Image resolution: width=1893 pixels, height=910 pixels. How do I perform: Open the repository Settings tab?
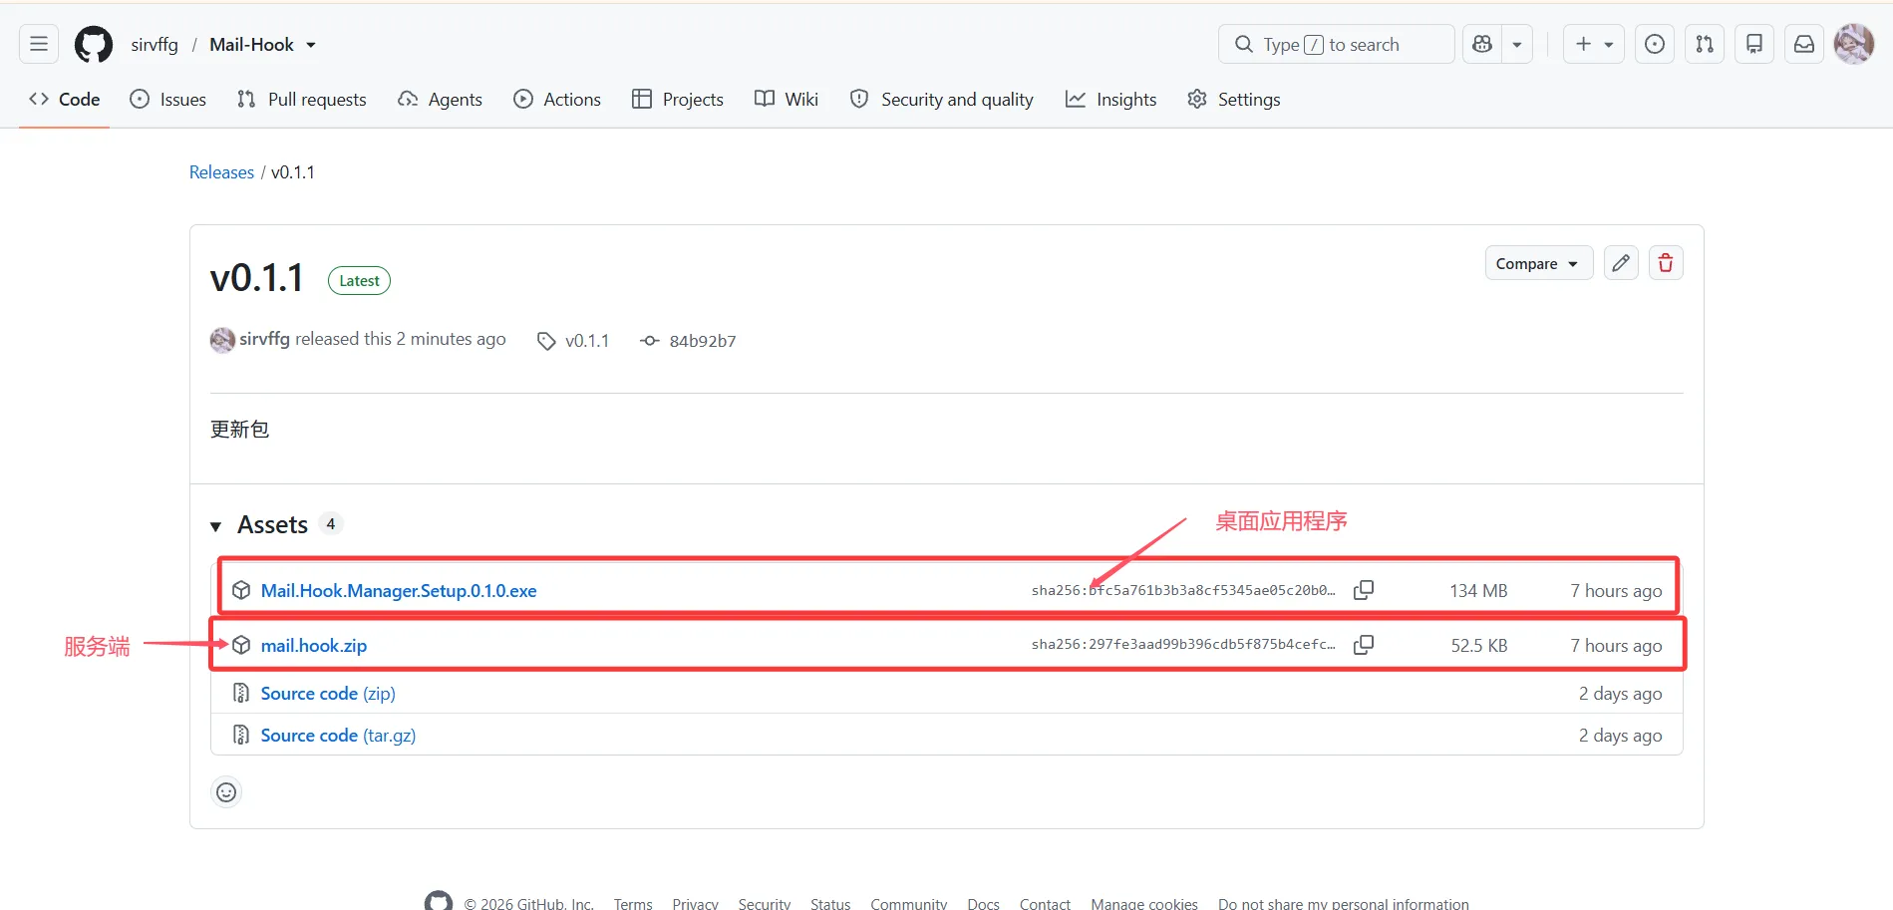[1234, 100]
